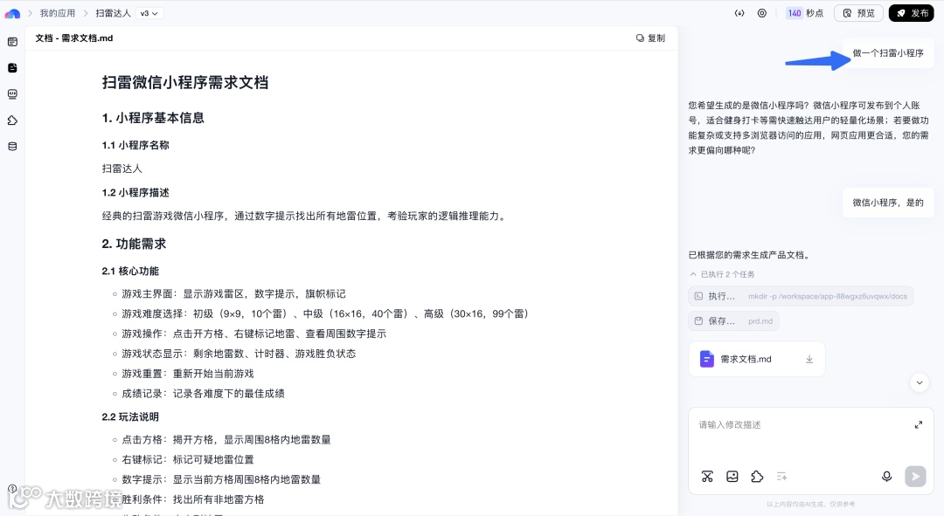Click the 微信小程序，是的 message bubble
Screen dimensions: 944x516
[888, 203]
